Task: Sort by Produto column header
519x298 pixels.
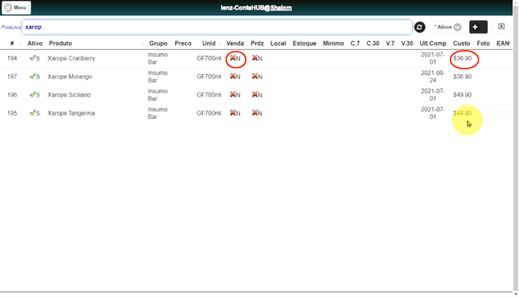Action: [60, 43]
